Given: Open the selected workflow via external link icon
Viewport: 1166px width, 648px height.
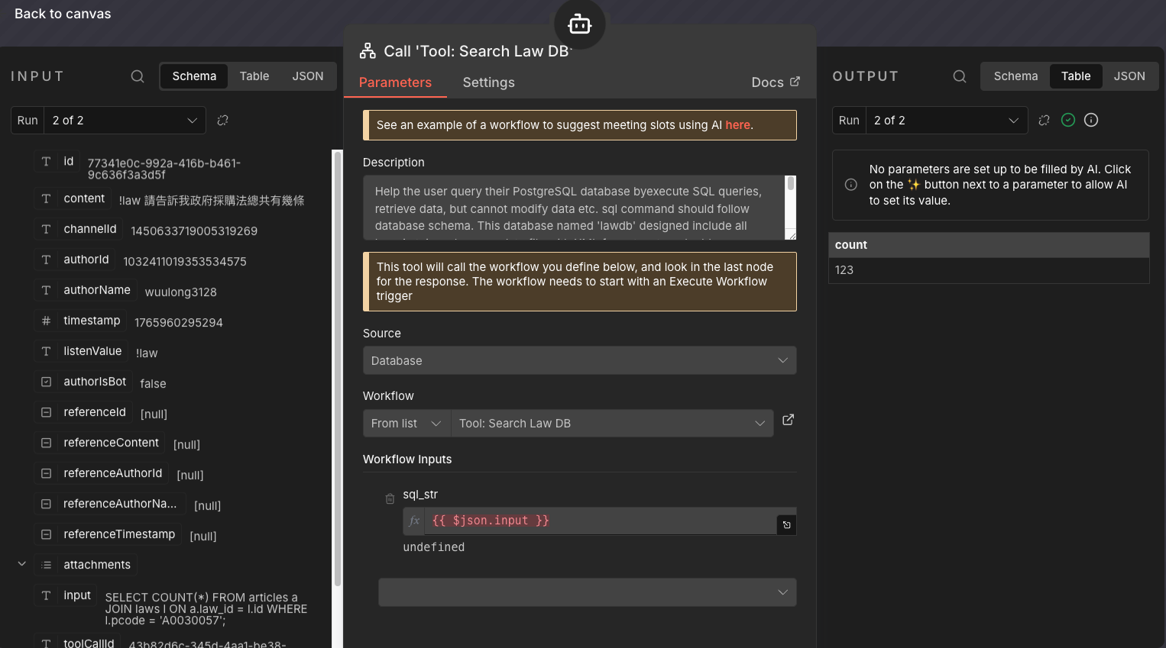Looking at the screenshot, I should click(788, 420).
